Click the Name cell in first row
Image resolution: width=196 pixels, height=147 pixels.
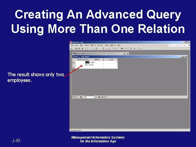pyautogui.click(x=96, y=62)
